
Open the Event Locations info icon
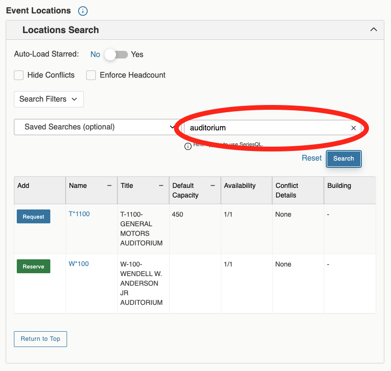[x=83, y=11]
